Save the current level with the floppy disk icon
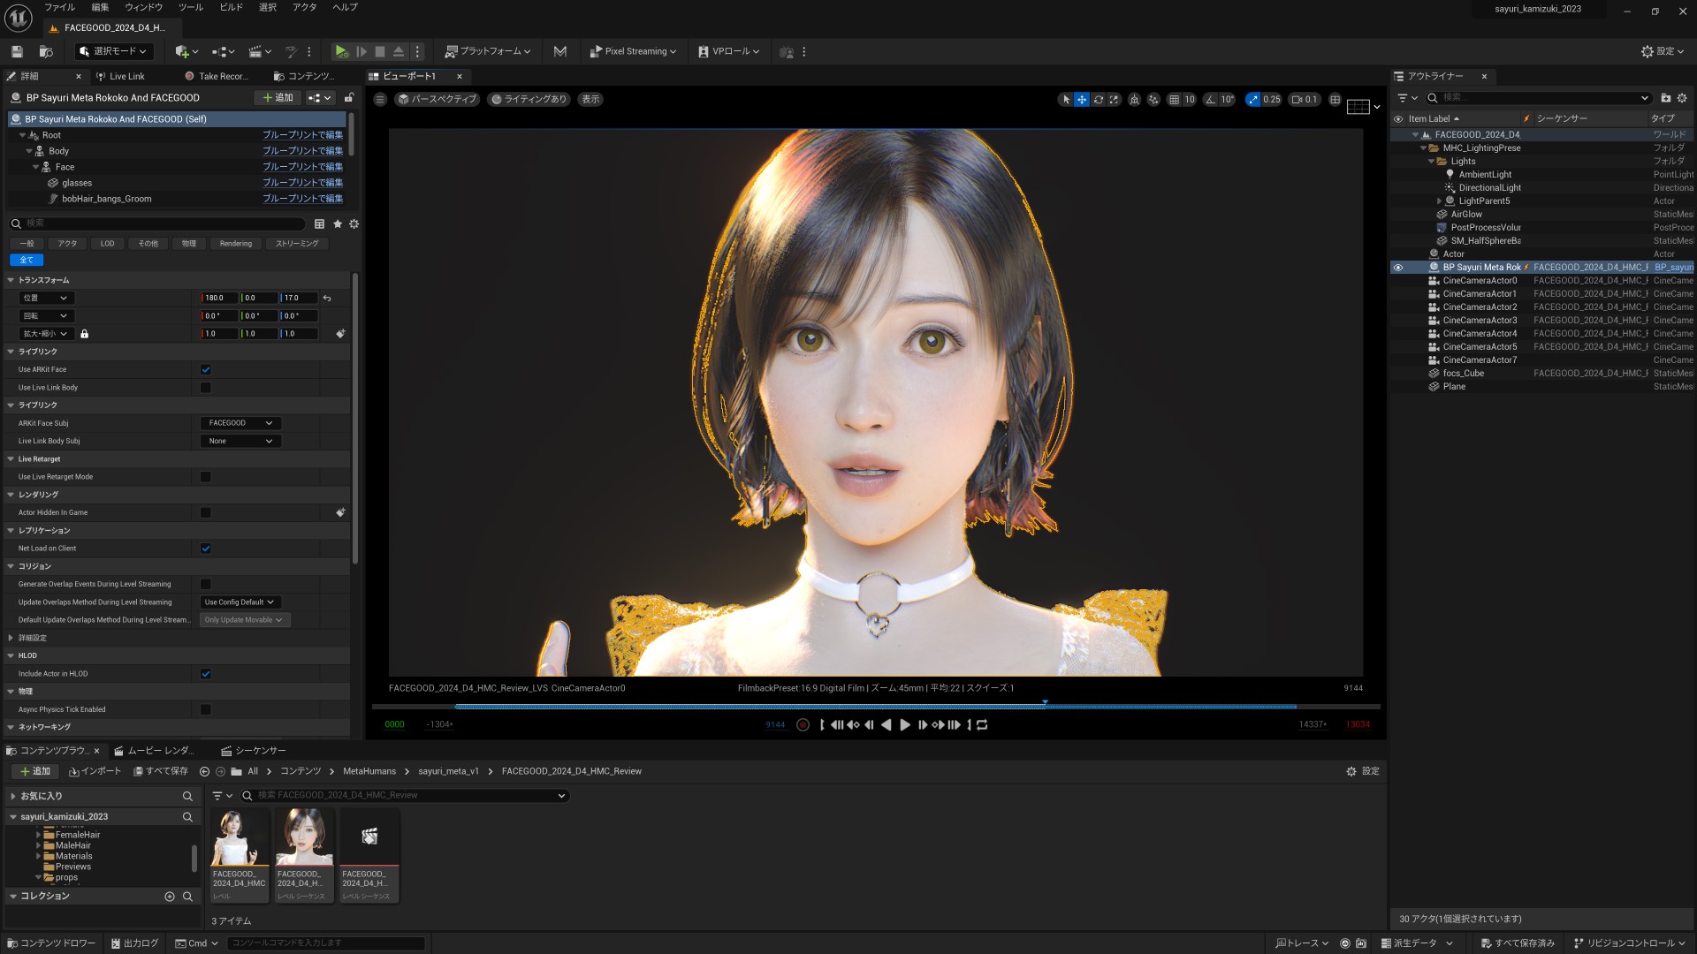This screenshot has height=954, width=1697. (17, 51)
